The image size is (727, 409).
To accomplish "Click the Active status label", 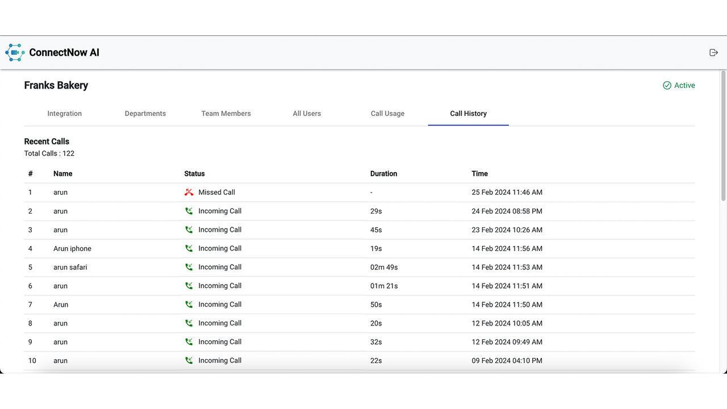I will point(684,85).
